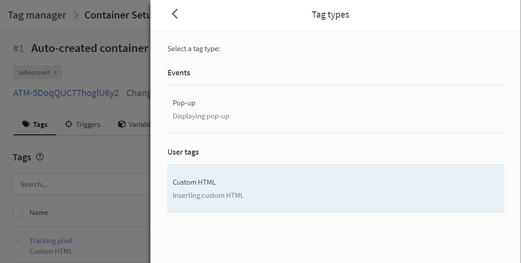Click the breadcrumb chevron separator
The image size is (521, 263).
coord(76,15)
